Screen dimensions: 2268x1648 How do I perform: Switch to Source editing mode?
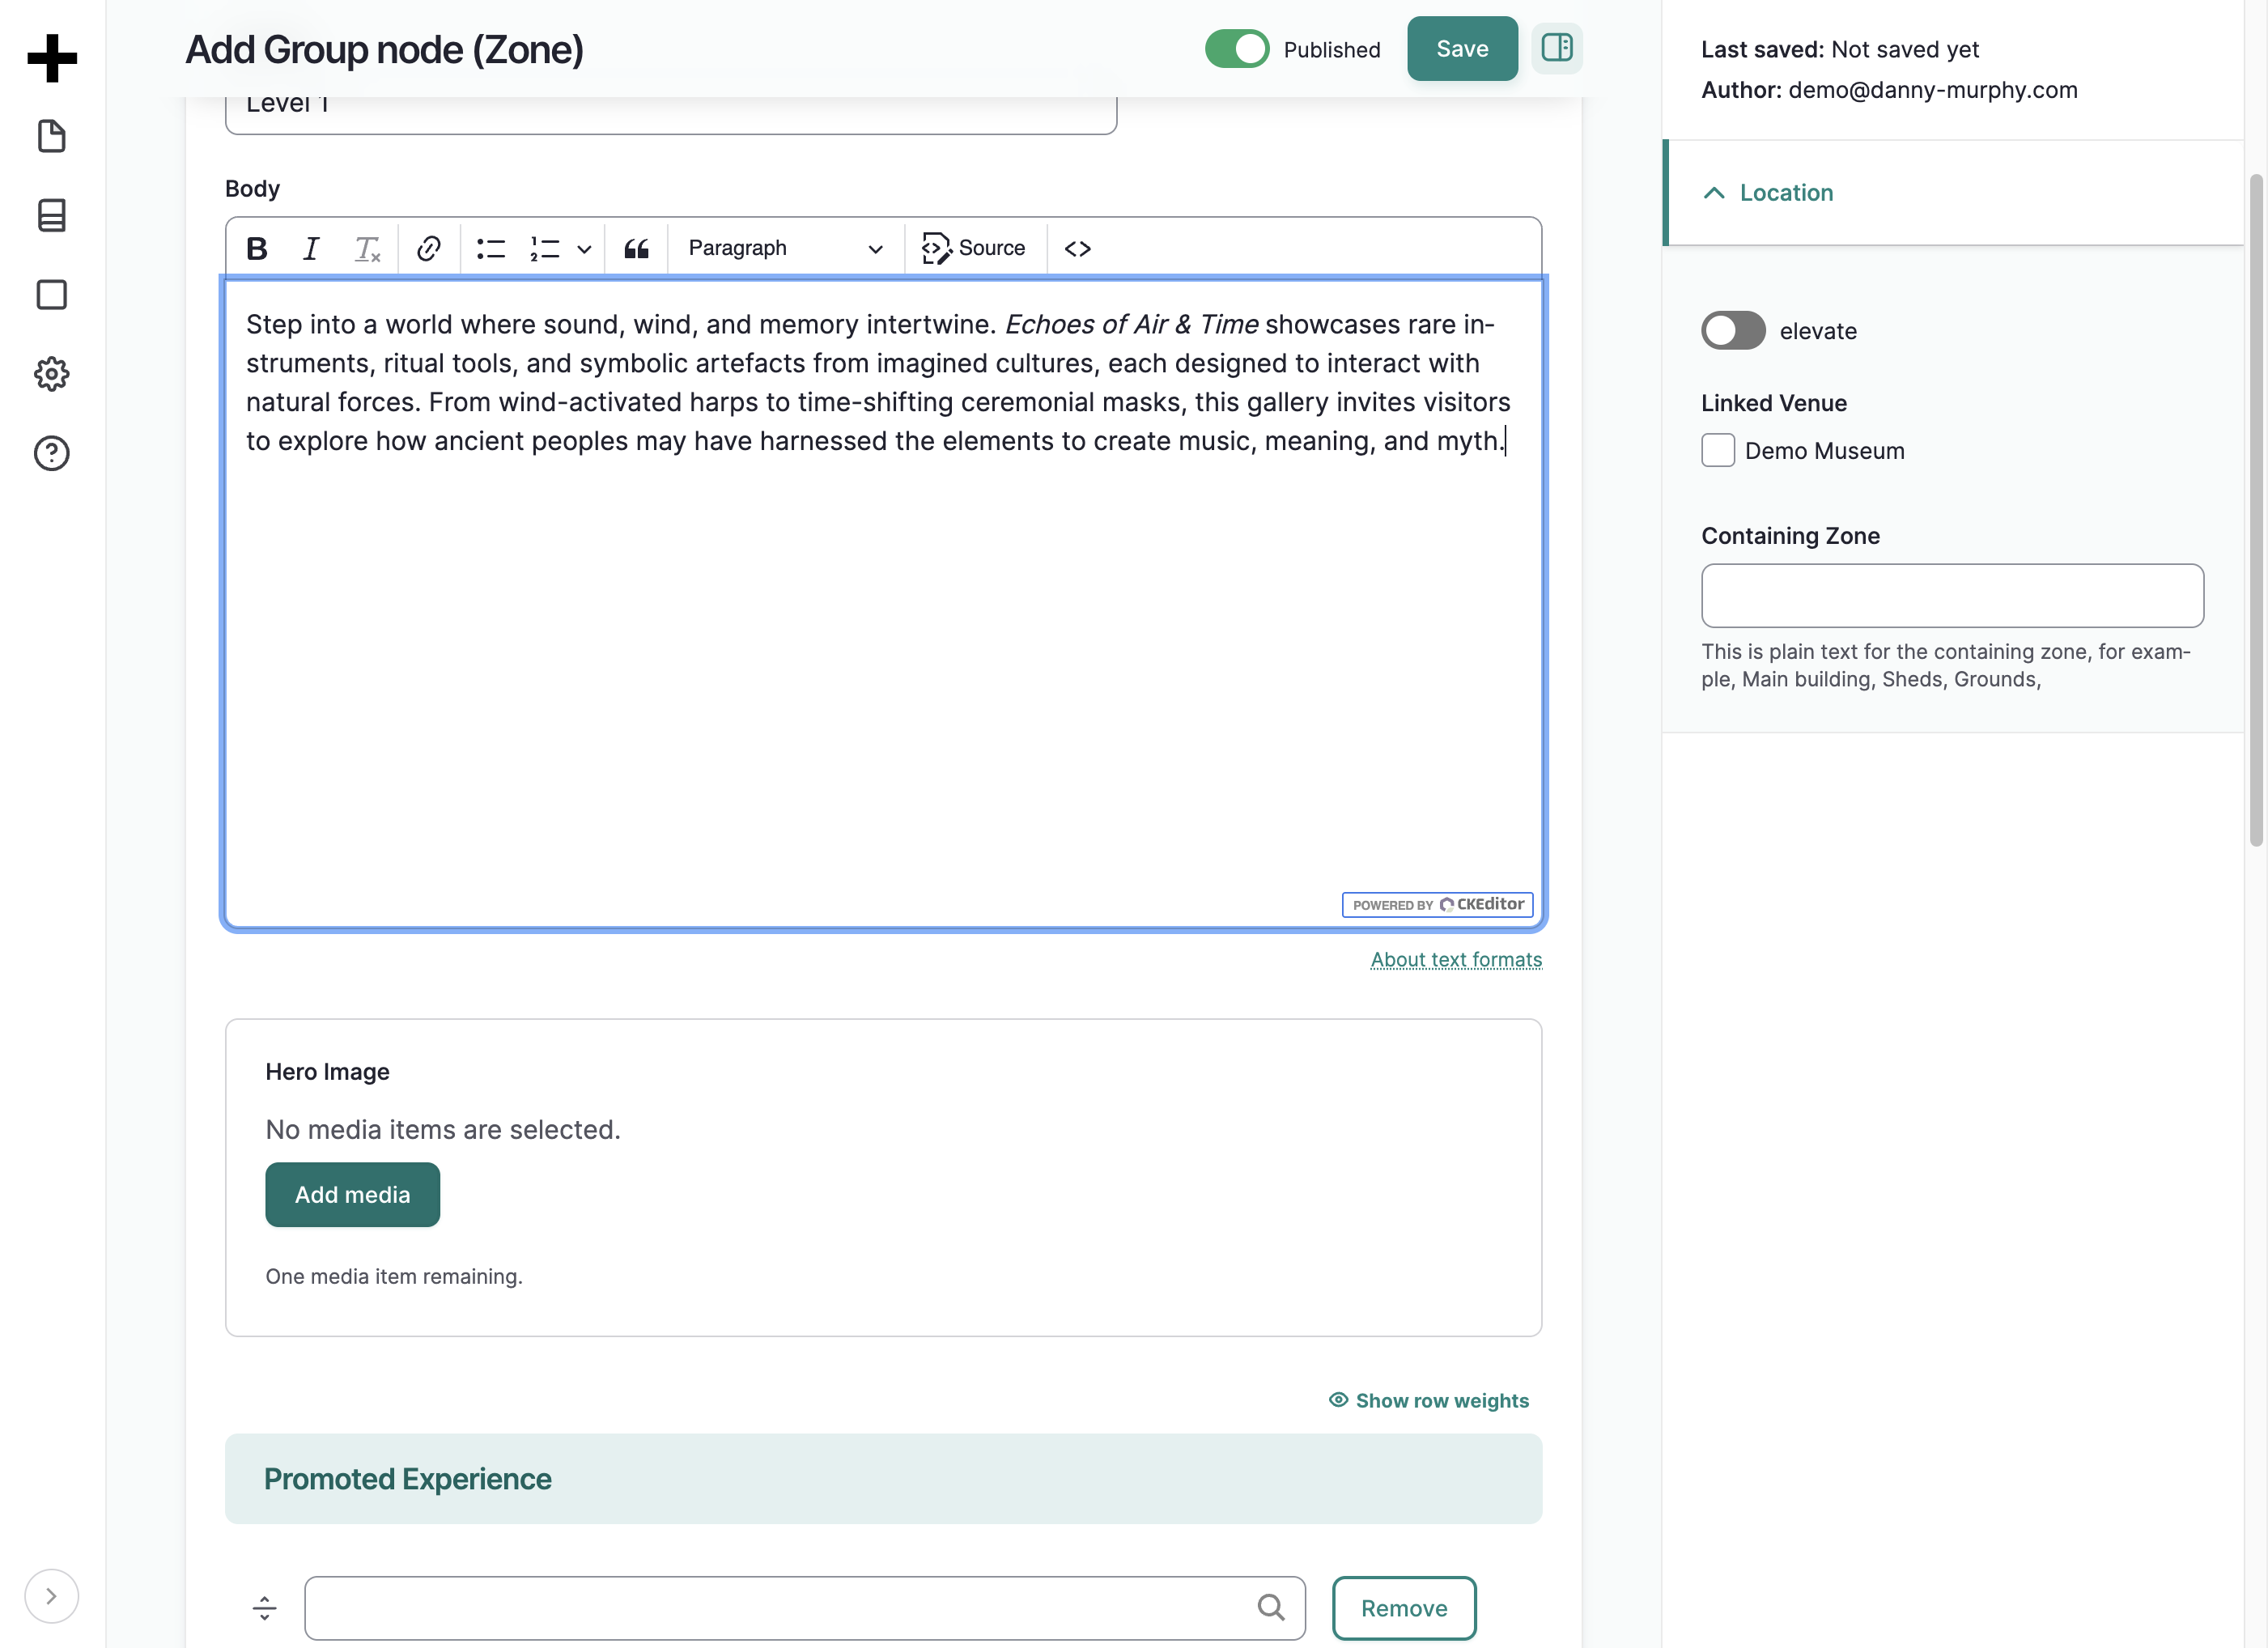pos(974,248)
